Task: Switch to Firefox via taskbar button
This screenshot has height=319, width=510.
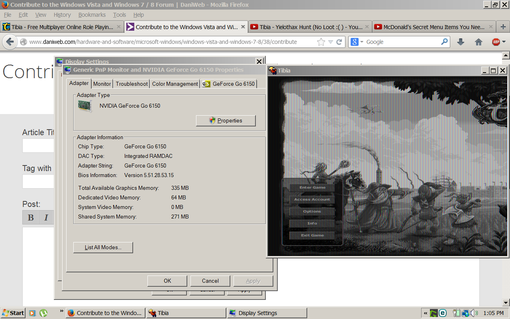Action: point(105,313)
